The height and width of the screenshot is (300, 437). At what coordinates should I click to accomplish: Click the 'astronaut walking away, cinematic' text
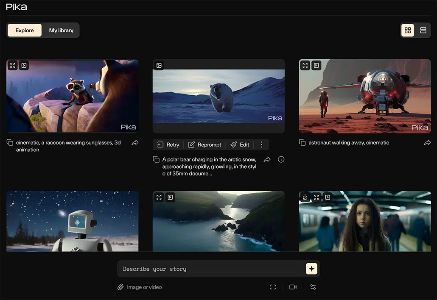coord(349,142)
